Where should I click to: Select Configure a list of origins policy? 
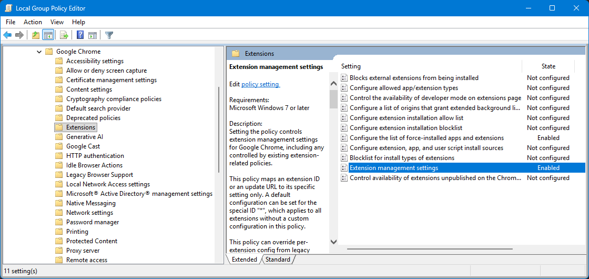tap(435, 108)
